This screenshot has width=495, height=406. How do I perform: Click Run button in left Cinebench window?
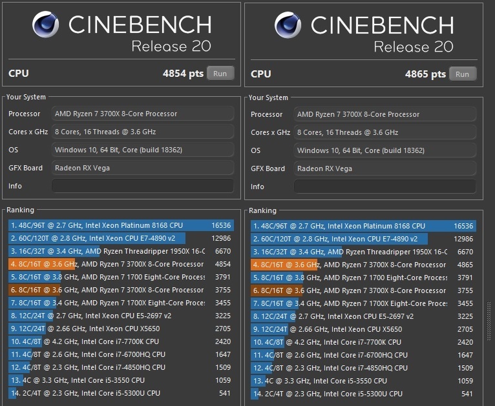click(x=220, y=73)
